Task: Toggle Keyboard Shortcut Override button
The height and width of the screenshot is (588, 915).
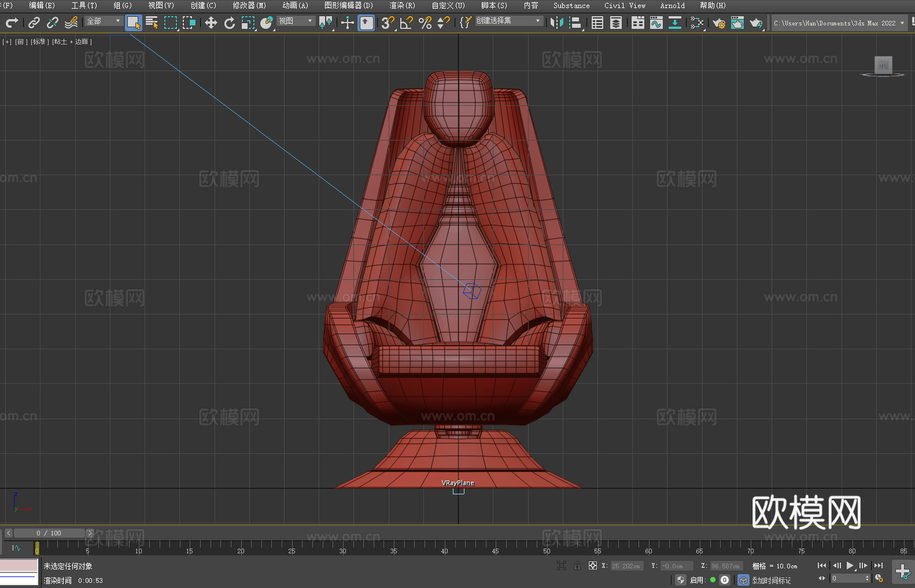Action: (366, 23)
